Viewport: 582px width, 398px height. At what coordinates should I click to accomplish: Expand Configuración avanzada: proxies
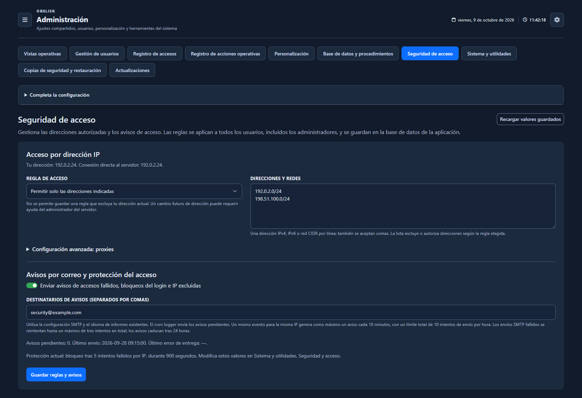70,249
